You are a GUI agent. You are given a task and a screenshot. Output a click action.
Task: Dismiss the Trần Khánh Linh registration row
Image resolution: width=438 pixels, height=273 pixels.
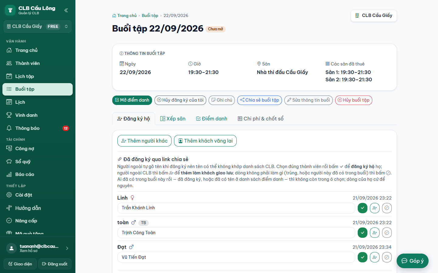(387, 208)
